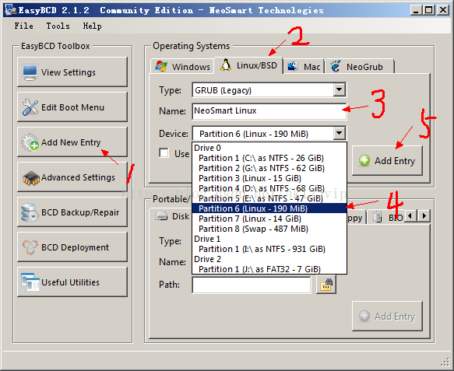
Task: Switch to the Mac tab
Action: click(304, 67)
